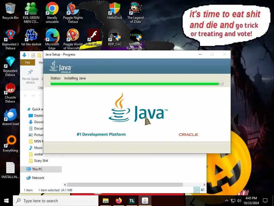Minimize the Java Setup window
This screenshot has height=206, width=274.
tap(200, 54)
